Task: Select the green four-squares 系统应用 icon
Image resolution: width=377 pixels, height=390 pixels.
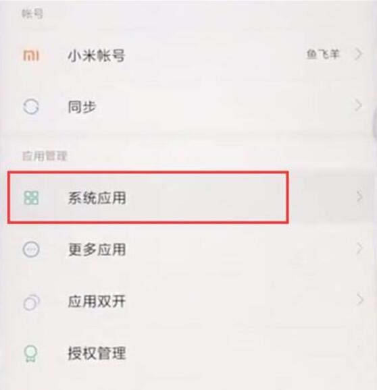Action: [x=31, y=198]
